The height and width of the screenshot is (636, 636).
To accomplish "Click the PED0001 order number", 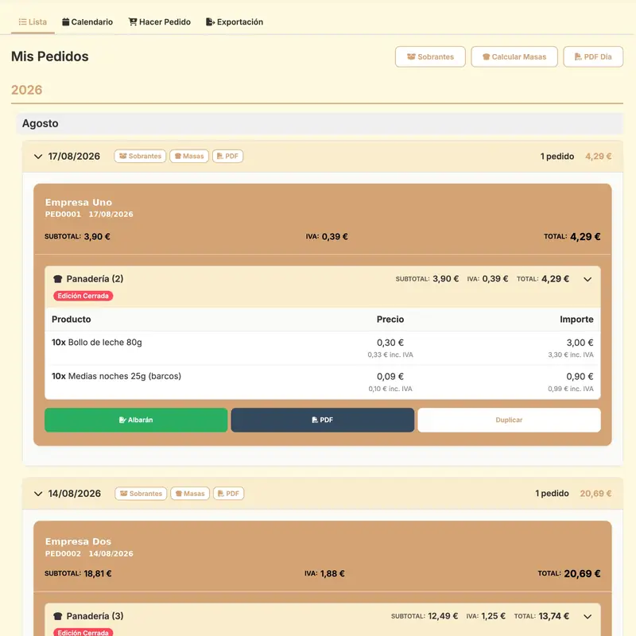I will point(63,214).
